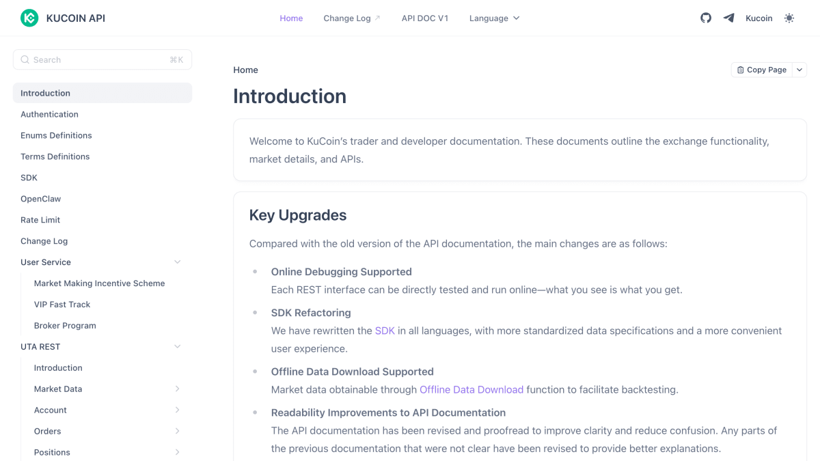Open Change Log in sidebar
The image size is (820, 461).
coord(44,241)
